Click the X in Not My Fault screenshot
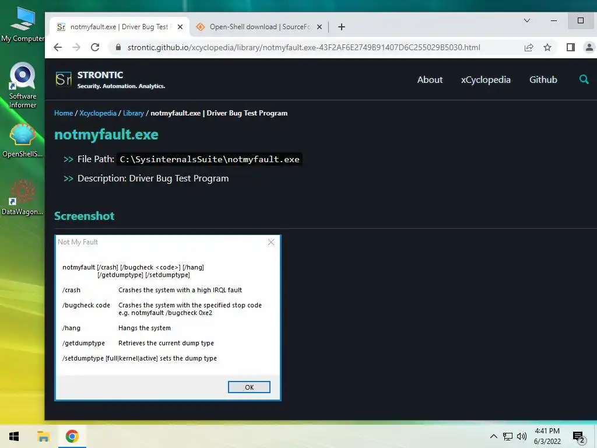The height and width of the screenshot is (448, 597). coord(271,242)
